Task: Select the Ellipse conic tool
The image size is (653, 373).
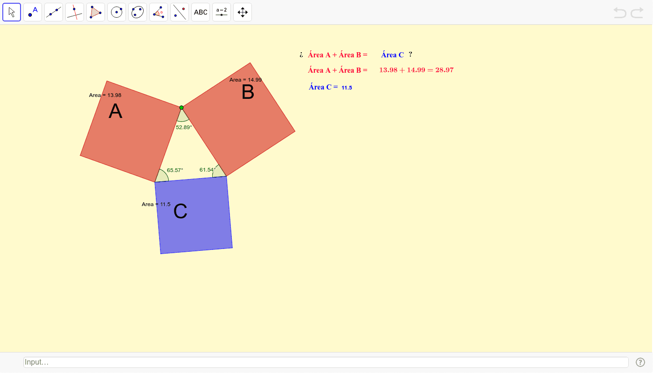Action: pyautogui.click(x=138, y=12)
